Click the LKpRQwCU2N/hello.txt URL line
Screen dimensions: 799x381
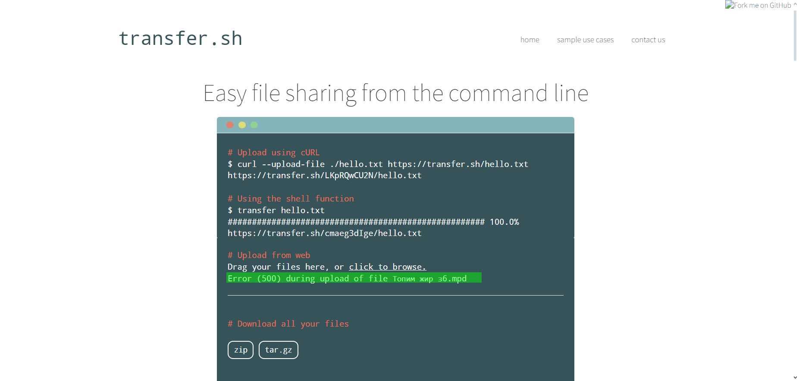coord(325,176)
